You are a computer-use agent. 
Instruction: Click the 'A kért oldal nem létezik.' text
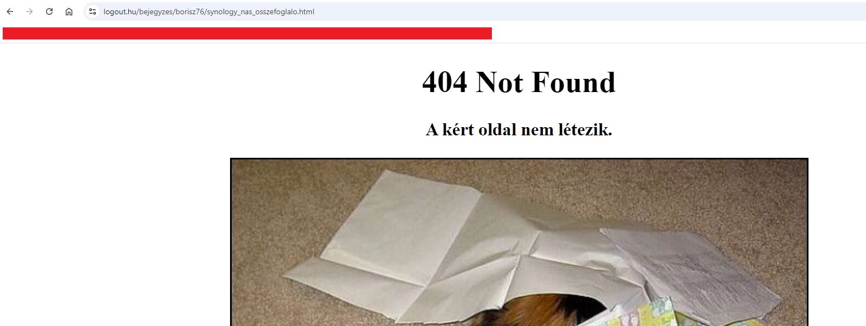click(519, 130)
